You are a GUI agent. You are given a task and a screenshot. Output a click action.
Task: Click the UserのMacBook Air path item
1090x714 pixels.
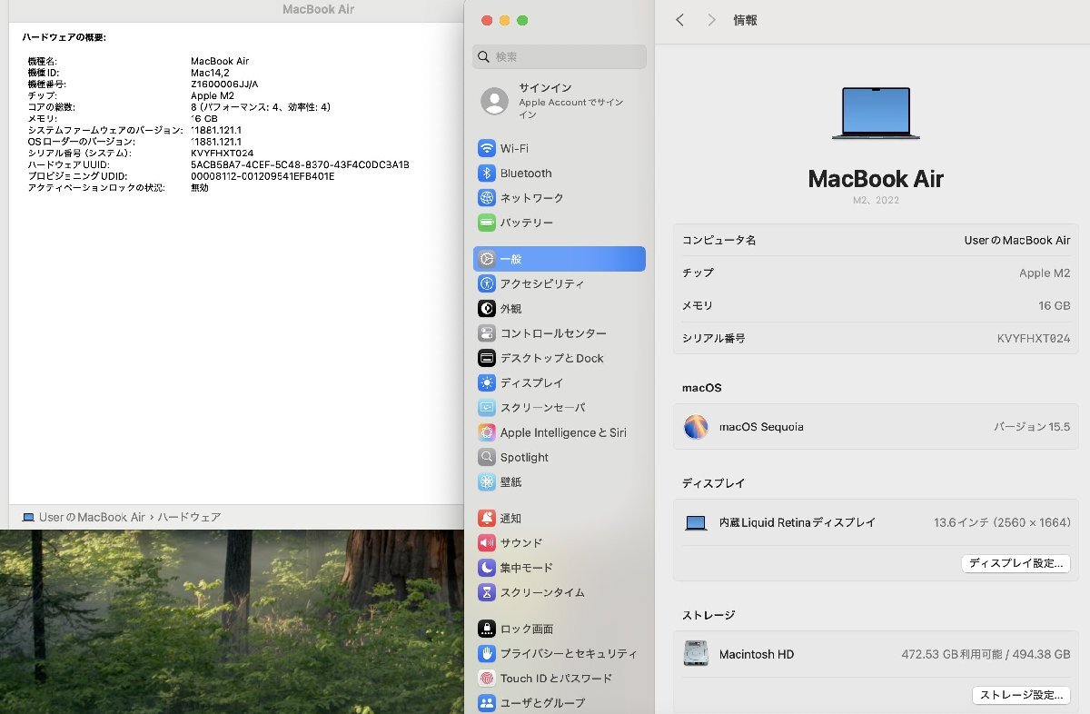pyautogui.click(x=92, y=518)
